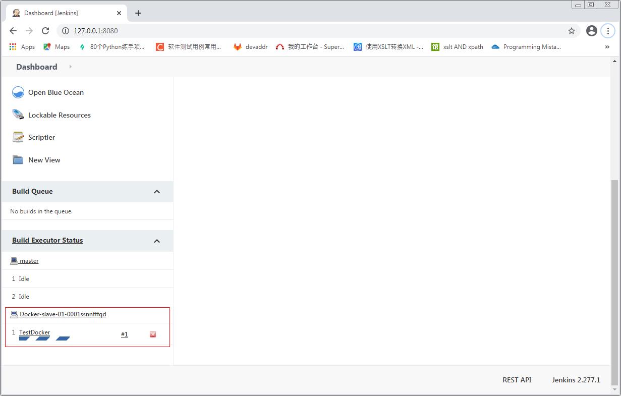Click the Docker-slave node computer icon
This screenshot has height=396, width=621.
14,314
